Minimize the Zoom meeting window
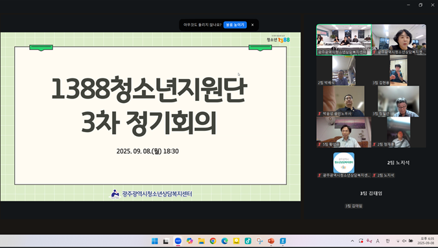438x248 pixels. (408, 5)
